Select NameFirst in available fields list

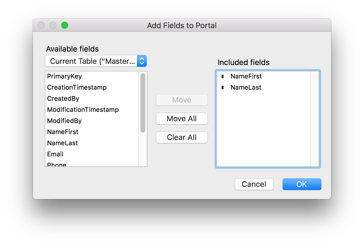[x=63, y=132]
